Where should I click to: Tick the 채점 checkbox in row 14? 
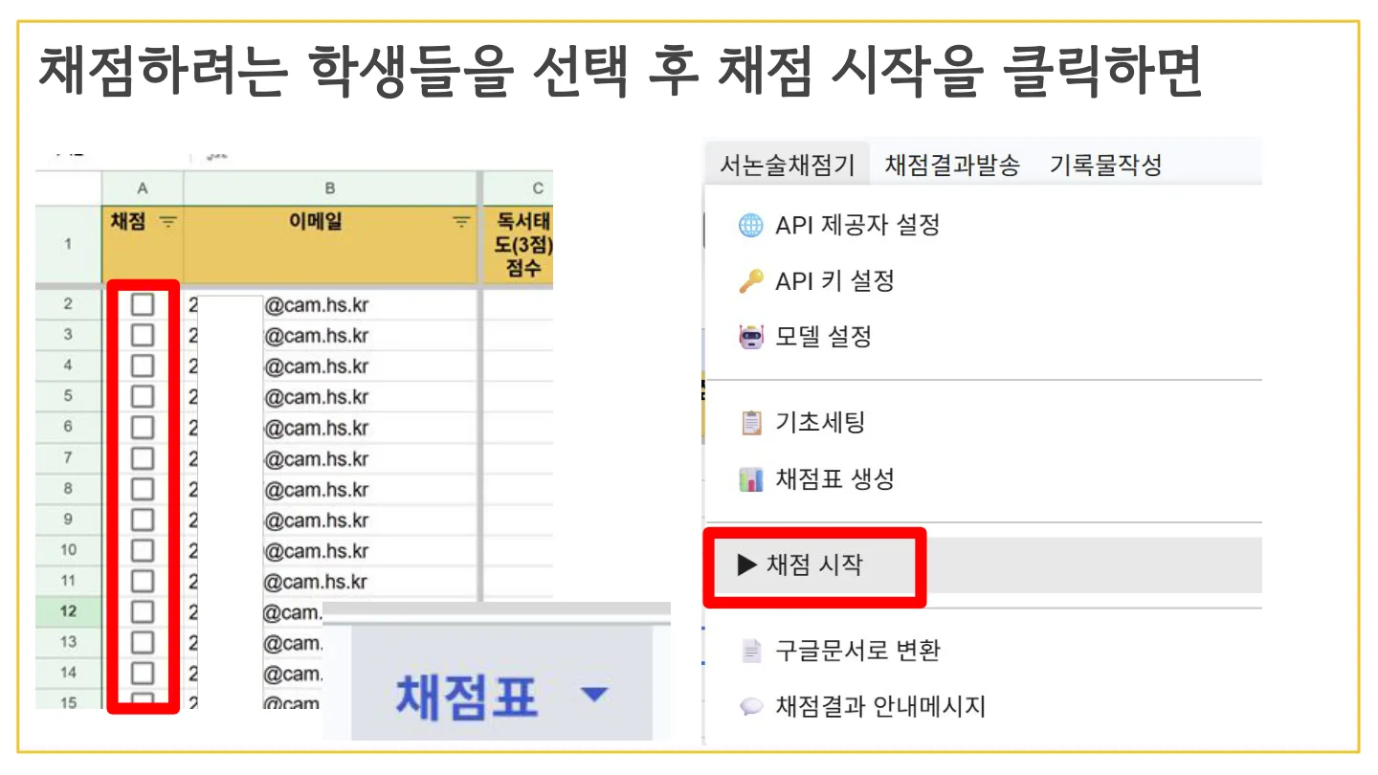click(143, 673)
